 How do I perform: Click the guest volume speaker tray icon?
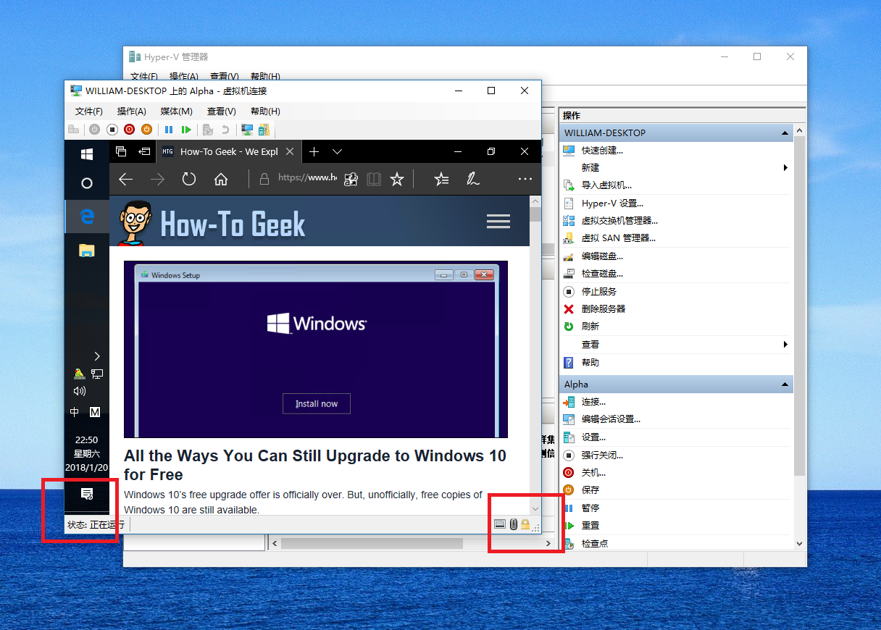click(x=80, y=391)
